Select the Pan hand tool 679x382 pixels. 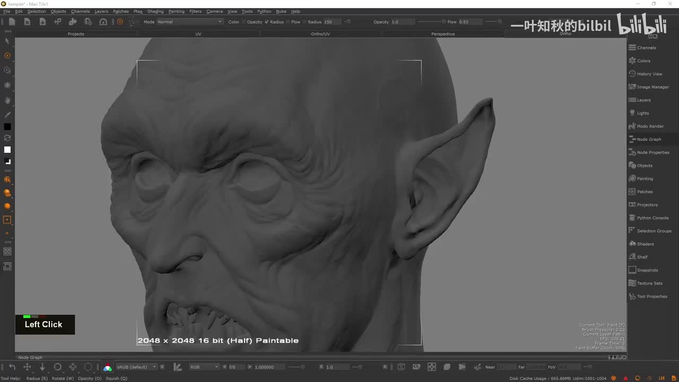pyautogui.click(x=7, y=100)
